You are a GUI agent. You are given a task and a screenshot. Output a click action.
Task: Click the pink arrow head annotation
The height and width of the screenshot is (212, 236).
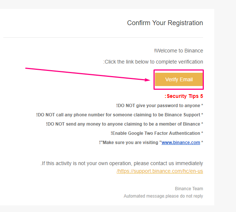[x=148, y=80]
